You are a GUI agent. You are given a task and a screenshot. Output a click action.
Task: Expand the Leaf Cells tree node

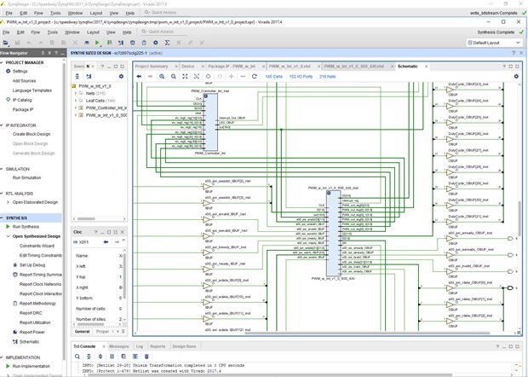point(75,101)
